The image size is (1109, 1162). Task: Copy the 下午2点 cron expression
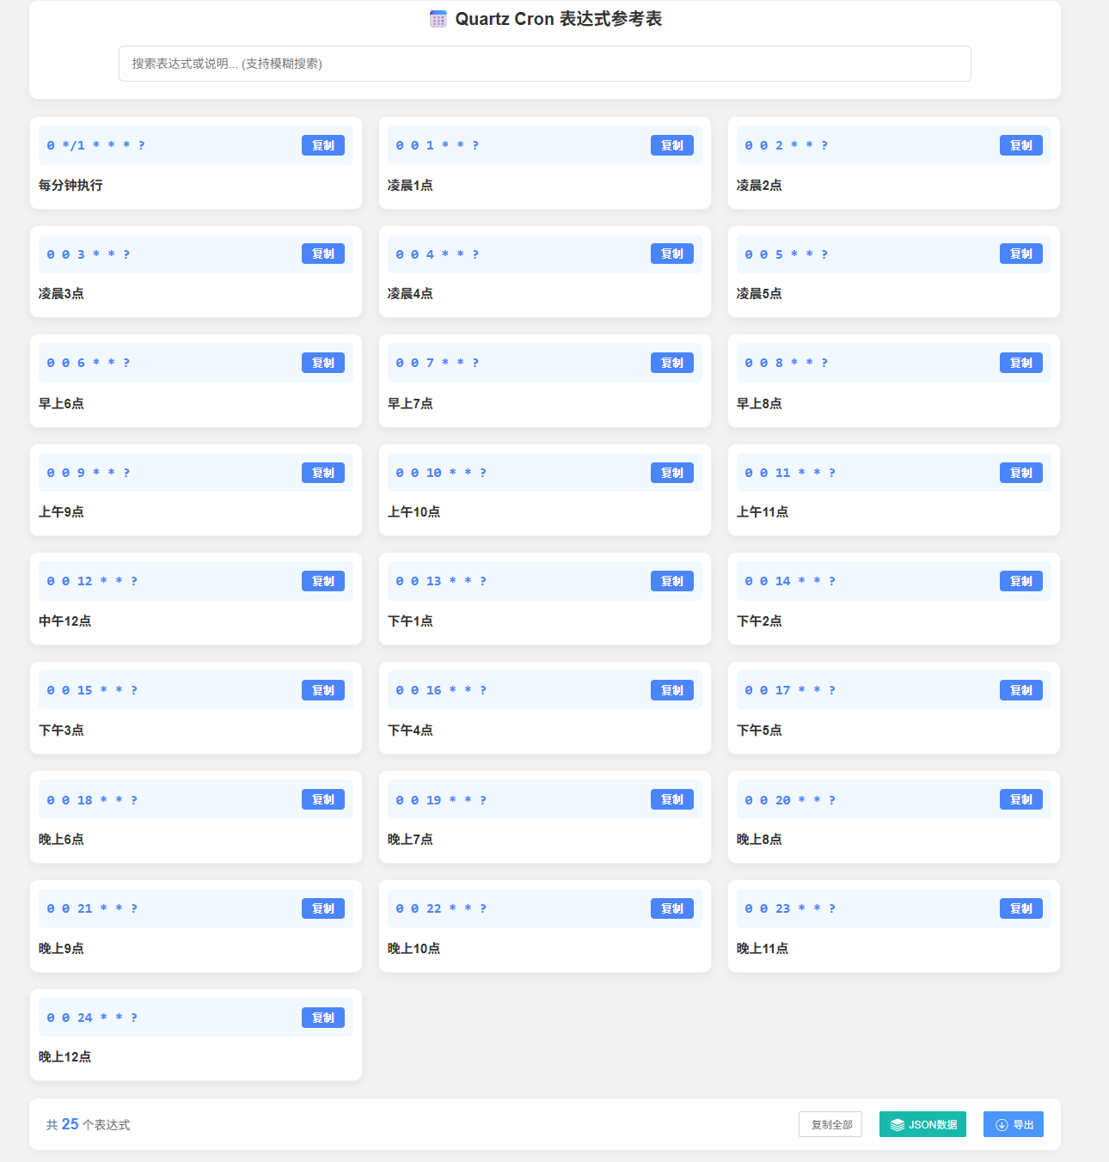point(1021,581)
